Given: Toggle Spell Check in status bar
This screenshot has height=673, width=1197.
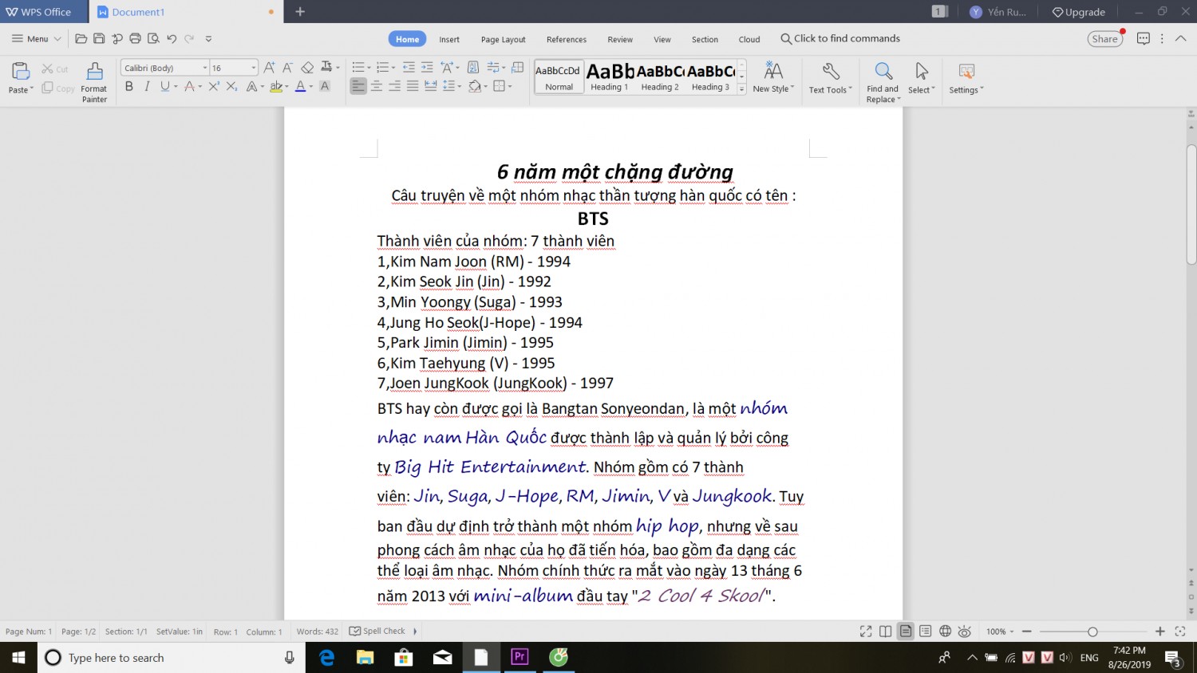Looking at the screenshot, I should [x=377, y=631].
